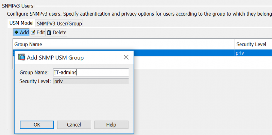Cancel the Add SNMP USM Group dialog
The image size is (272, 135).
pos(74,125)
